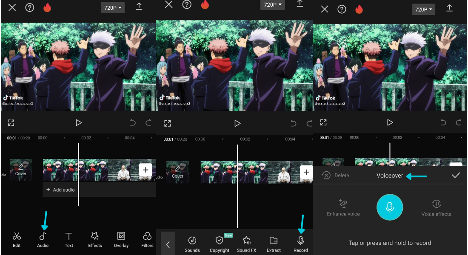Play the preview in left panel
The width and height of the screenshot is (468, 255).
tap(79, 122)
